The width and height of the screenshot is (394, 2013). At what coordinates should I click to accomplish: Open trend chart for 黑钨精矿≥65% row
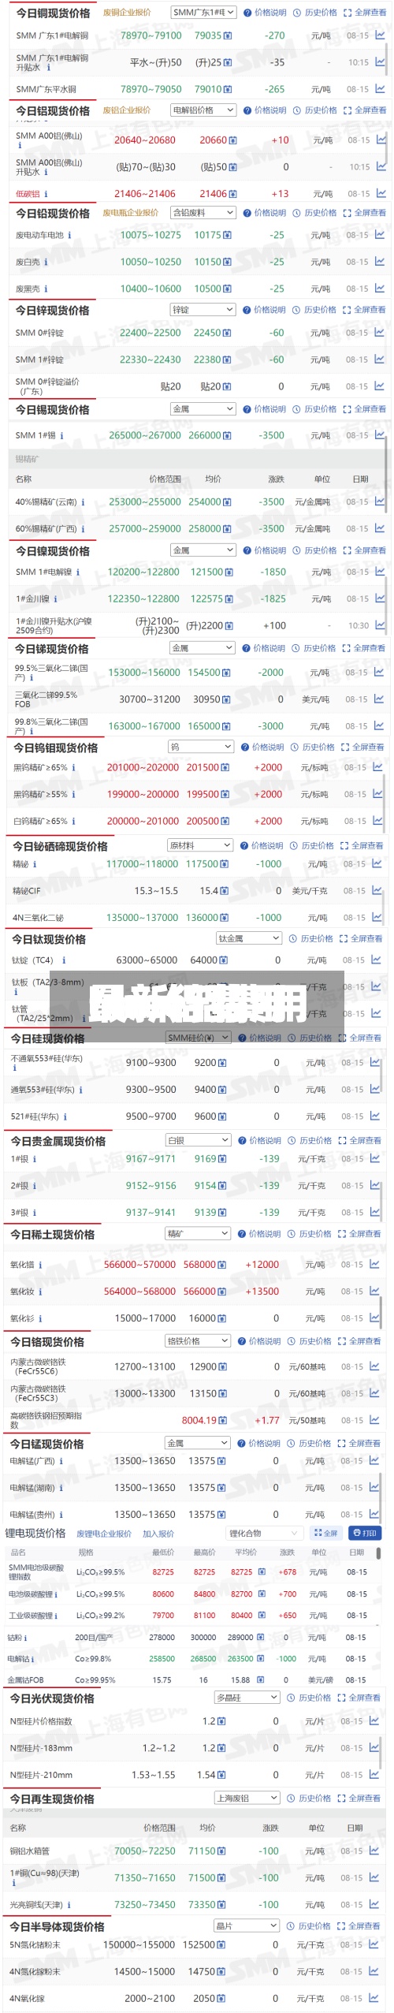point(379,767)
